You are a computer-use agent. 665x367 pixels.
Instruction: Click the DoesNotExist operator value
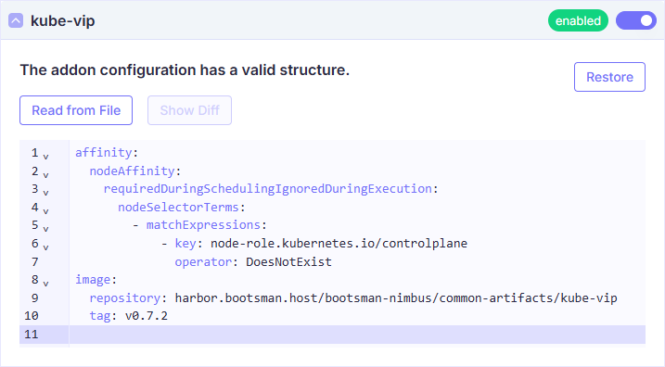(288, 262)
